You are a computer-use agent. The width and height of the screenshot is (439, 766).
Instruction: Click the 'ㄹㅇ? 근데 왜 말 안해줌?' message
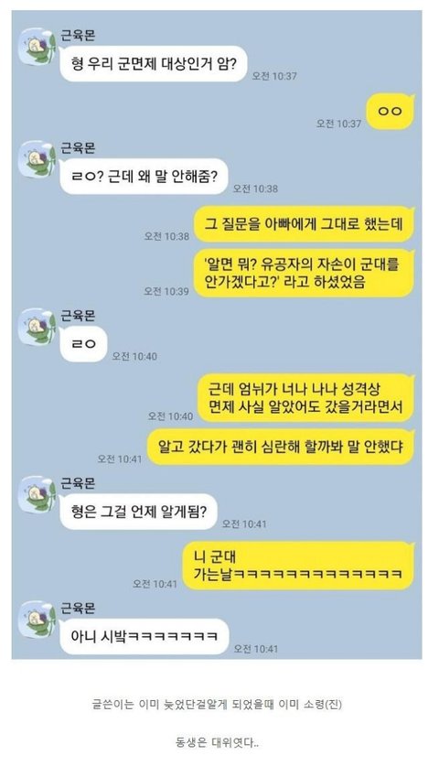coord(145,177)
